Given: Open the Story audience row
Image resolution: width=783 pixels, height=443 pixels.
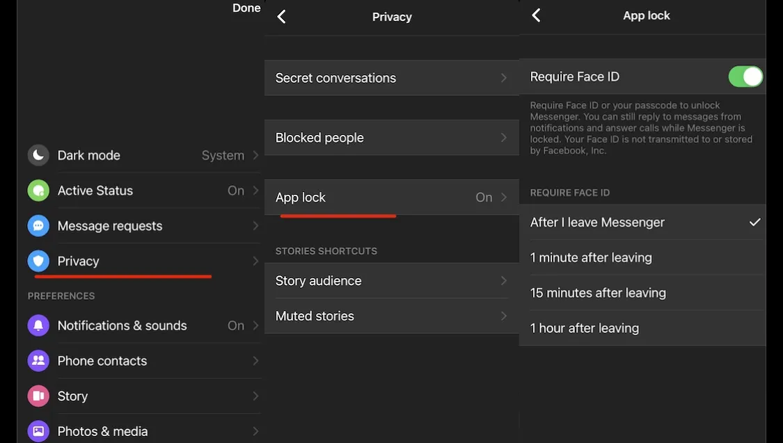Looking at the screenshot, I should click(392, 281).
